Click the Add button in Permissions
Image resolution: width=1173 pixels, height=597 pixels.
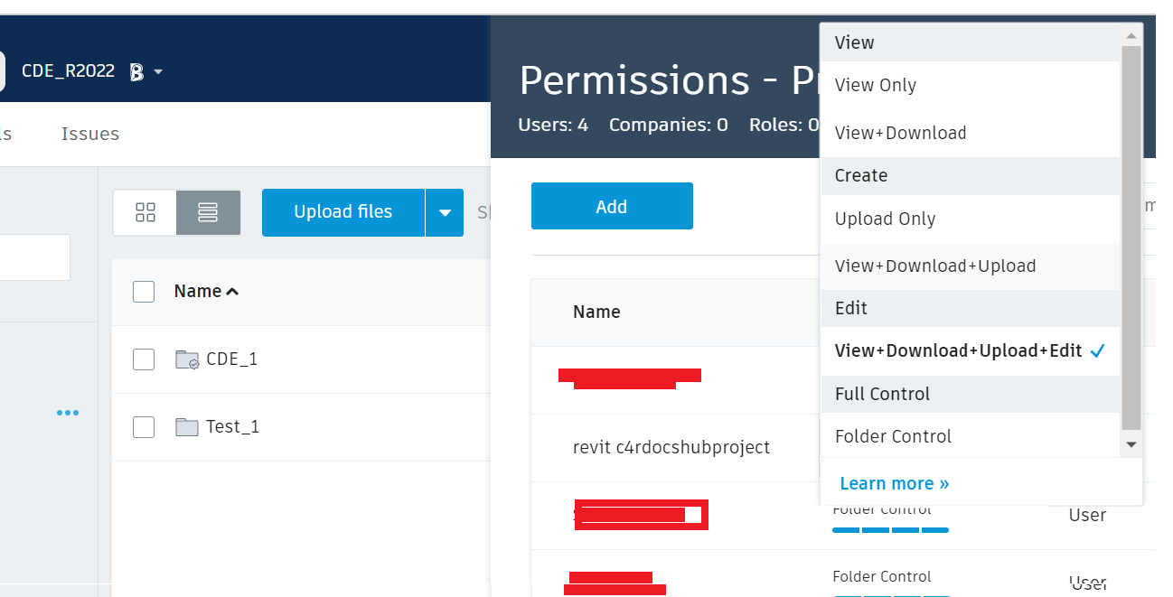pos(612,206)
